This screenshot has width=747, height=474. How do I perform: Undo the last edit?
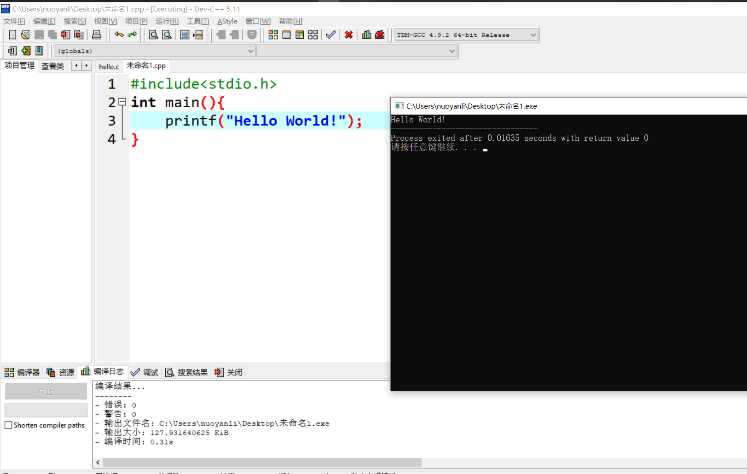pos(119,35)
